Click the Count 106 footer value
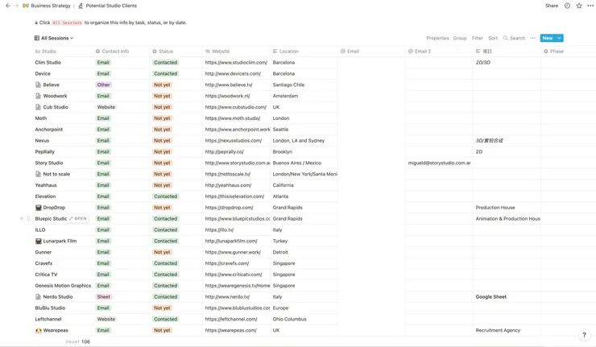Viewport: 596px width, 347px height. 78,341
